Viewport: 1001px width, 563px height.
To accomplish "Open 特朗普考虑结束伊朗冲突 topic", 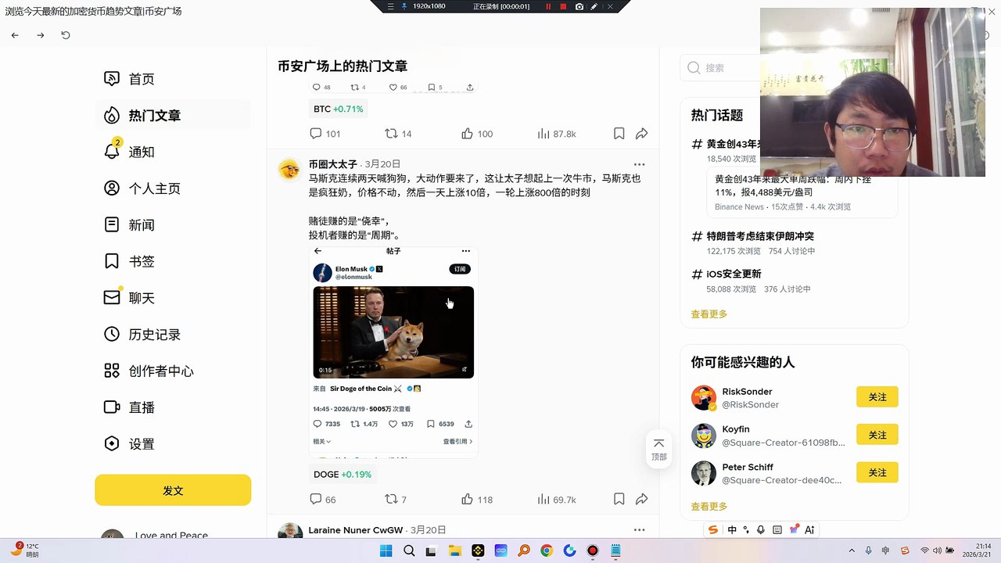I will [x=760, y=236].
